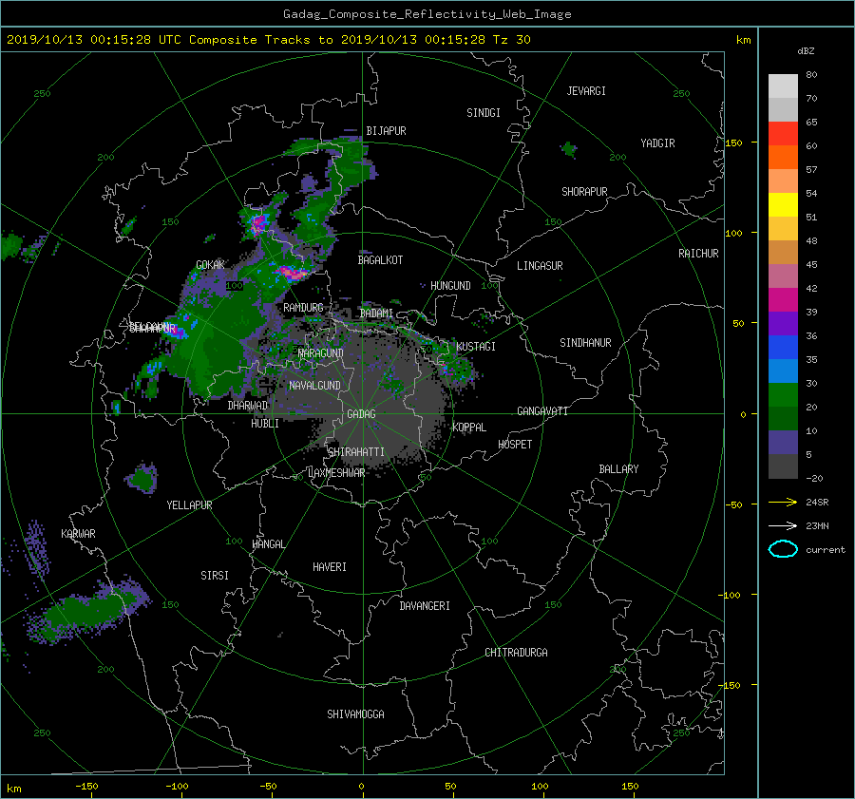Select the HUNGUND label
Image resolution: width=855 pixels, height=799 pixels.
pos(450,286)
